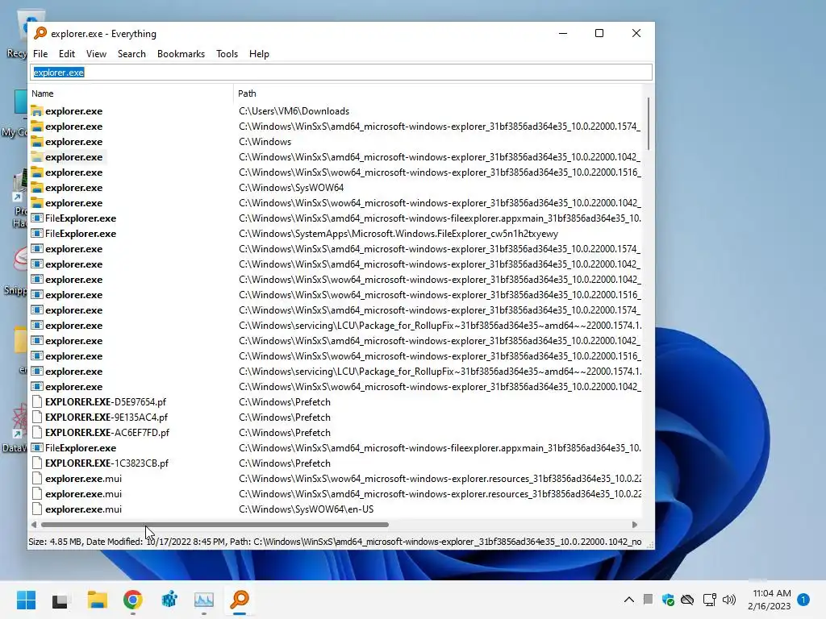Sort results by the Name column header

click(131, 93)
